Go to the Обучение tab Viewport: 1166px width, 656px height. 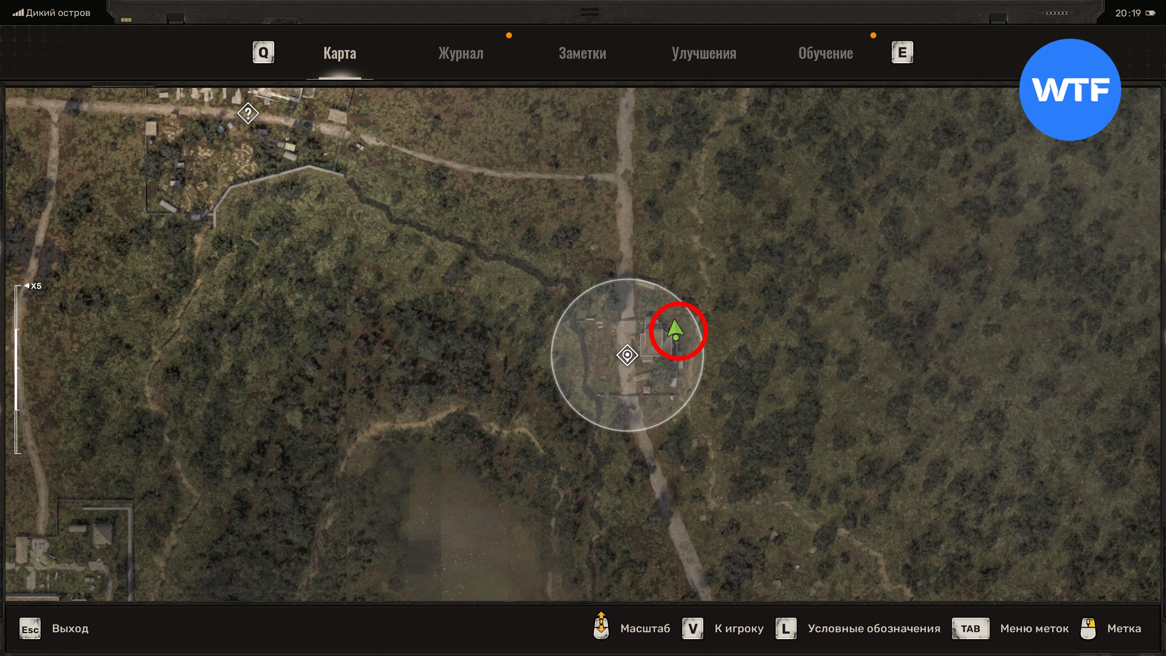825,53
